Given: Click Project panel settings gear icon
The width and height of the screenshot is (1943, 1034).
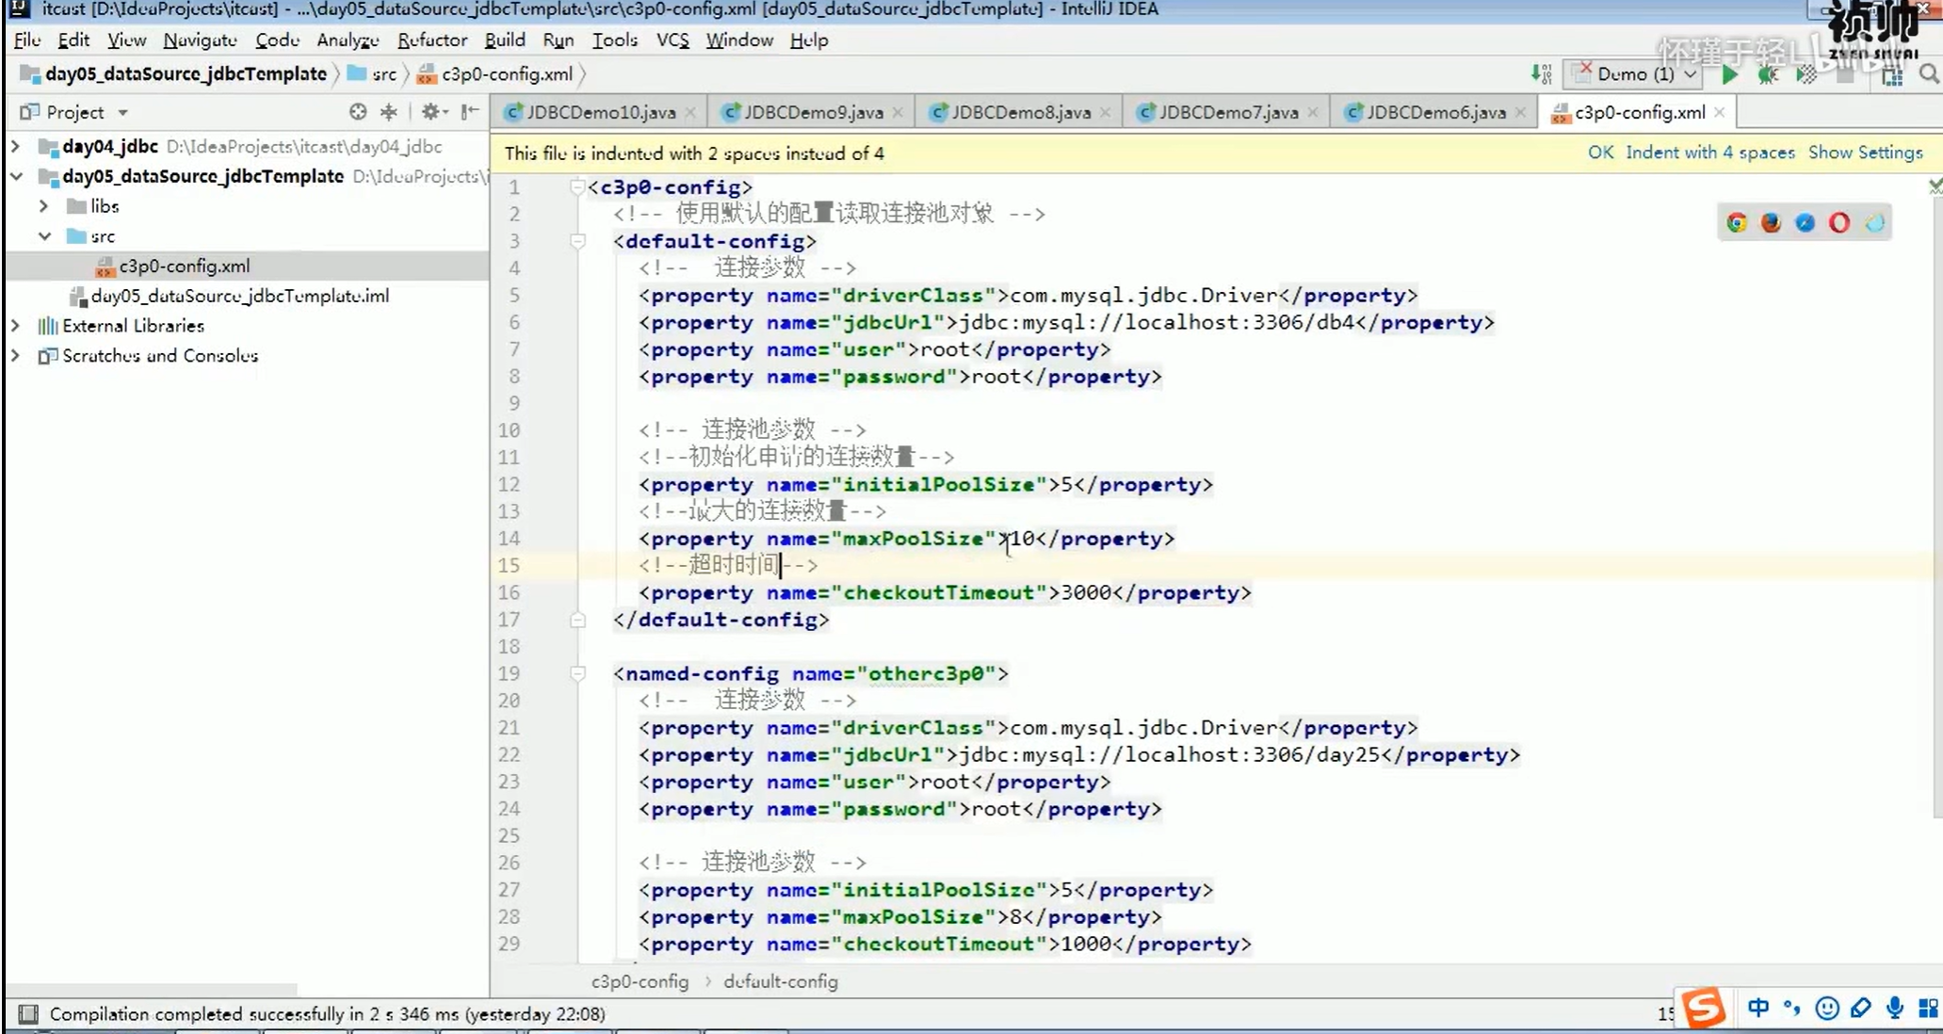Looking at the screenshot, I should (430, 112).
